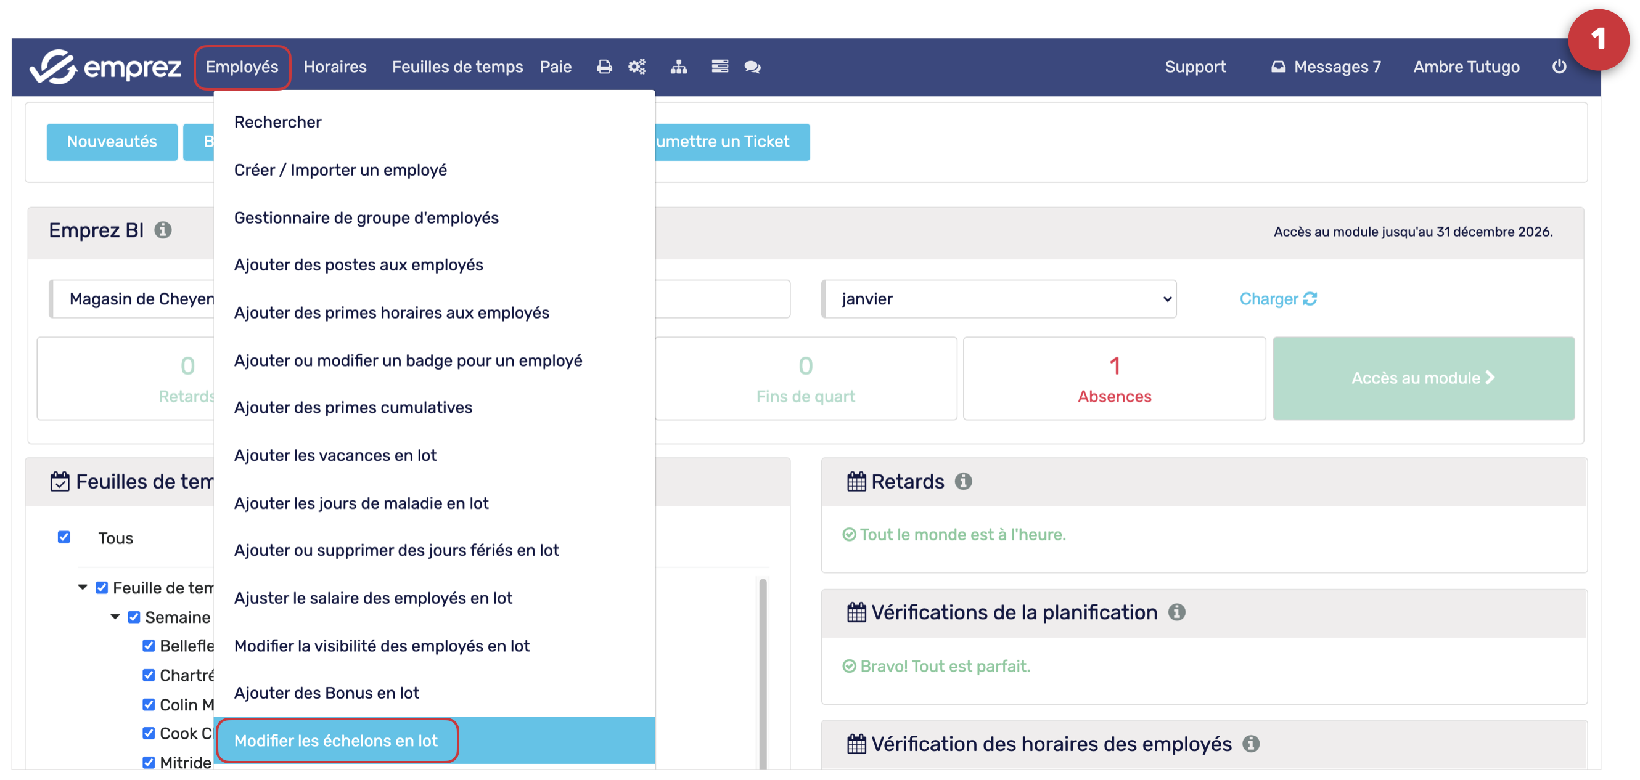The image size is (1640, 780).
Task: Show info icon next to Emprez BI
Action: coord(163,230)
